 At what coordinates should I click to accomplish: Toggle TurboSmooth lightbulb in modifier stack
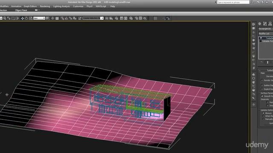click(x=261, y=38)
